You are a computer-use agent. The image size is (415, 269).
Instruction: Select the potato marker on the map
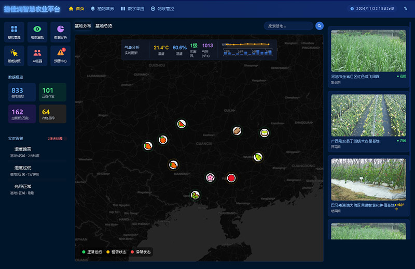(x=237, y=131)
